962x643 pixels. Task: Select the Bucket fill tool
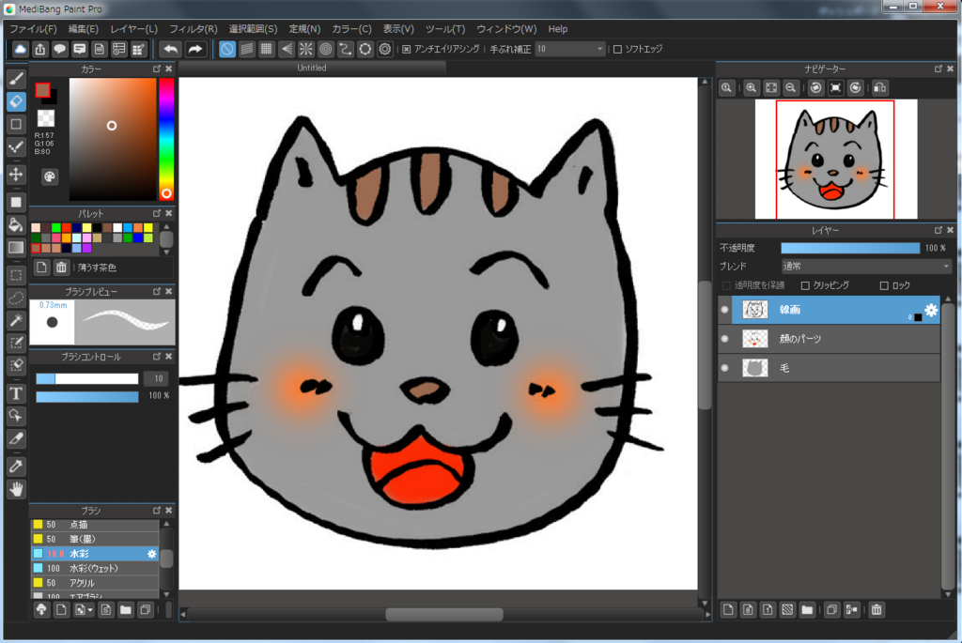pyautogui.click(x=17, y=224)
